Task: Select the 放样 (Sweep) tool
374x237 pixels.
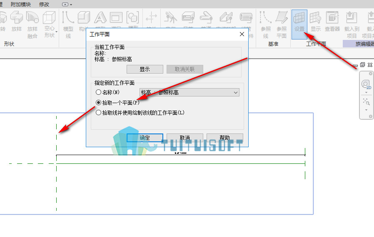Action: [17, 22]
